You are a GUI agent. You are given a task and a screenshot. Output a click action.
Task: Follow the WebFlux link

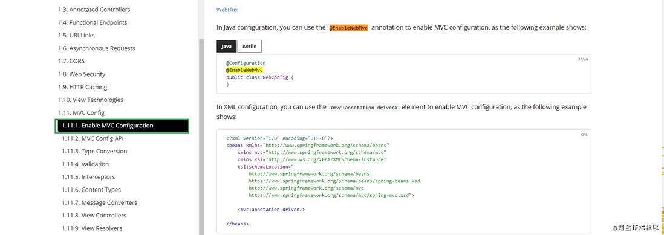(x=227, y=10)
